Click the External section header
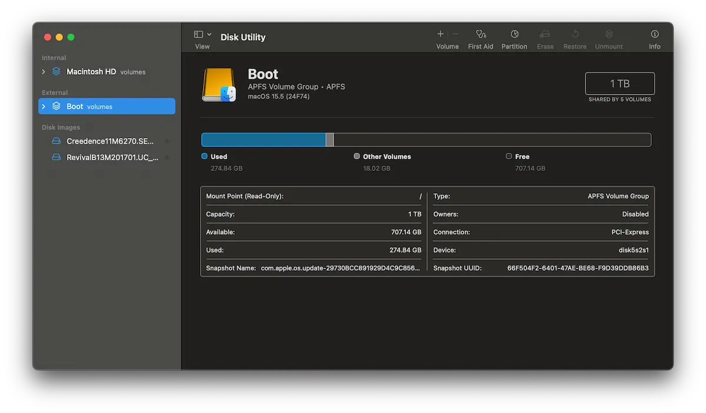706x413 pixels. click(55, 93)
